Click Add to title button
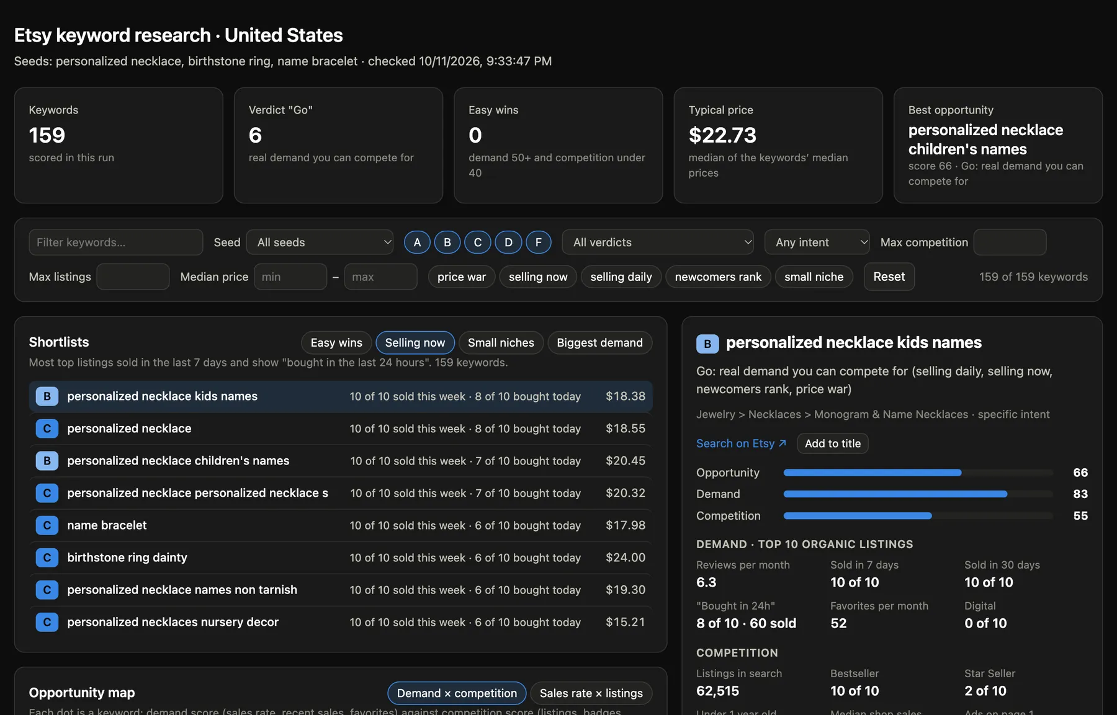Image resolution: width=1117 pixels, height=715 pixels. (833, 443)
